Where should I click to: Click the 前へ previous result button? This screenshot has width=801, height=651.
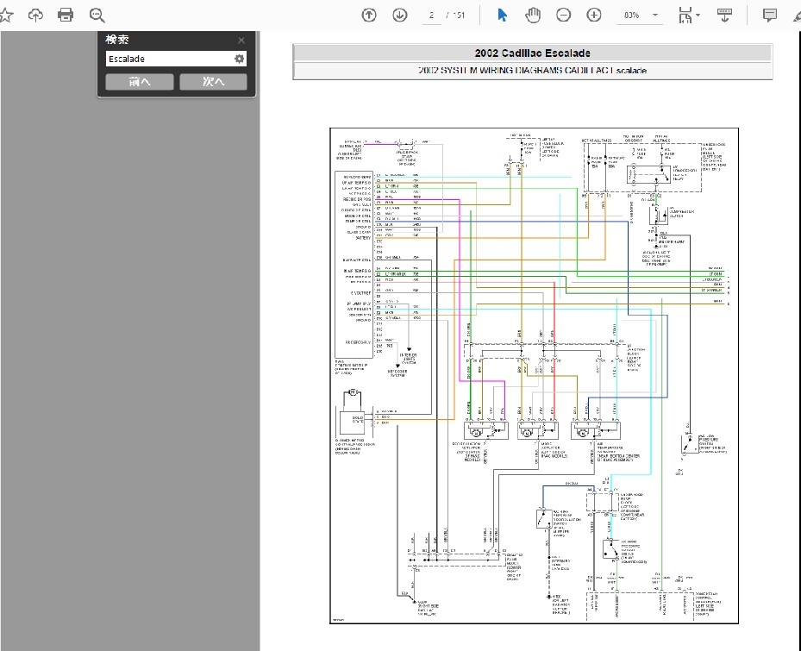[x=140, y=82]
